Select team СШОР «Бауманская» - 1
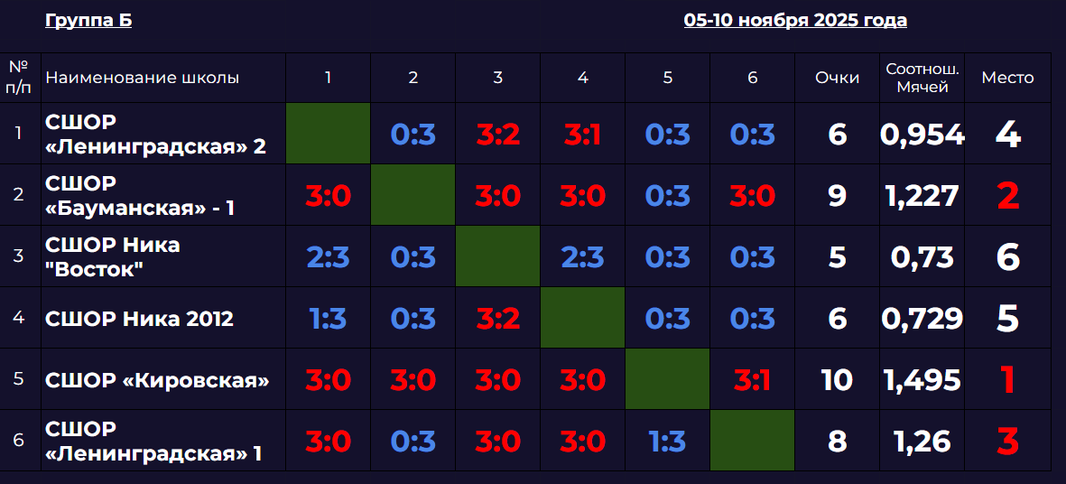Screen dimensions: 1066x484 140,196
